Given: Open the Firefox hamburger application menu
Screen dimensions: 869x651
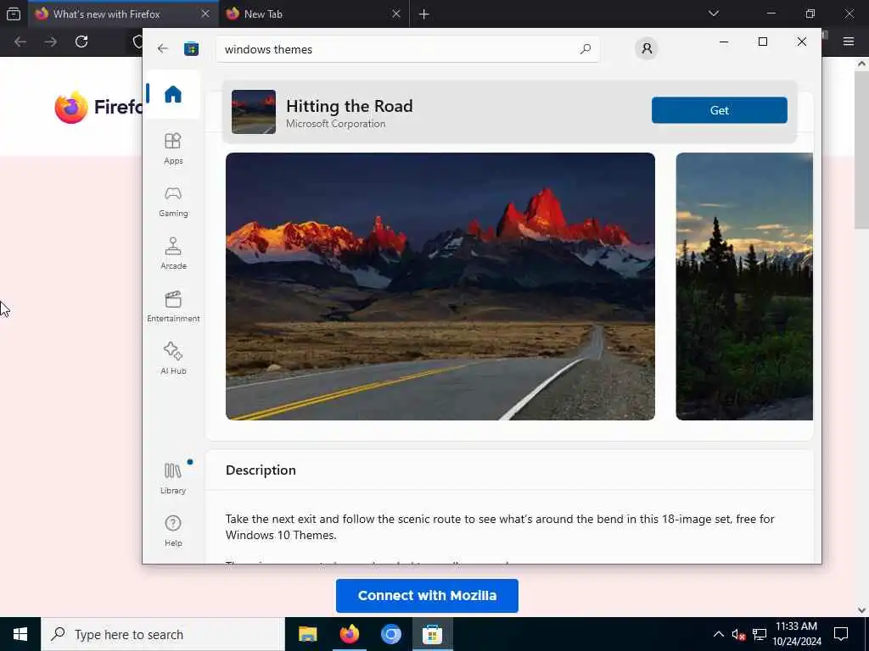Looking at the screenshot, I should point(849,42).
